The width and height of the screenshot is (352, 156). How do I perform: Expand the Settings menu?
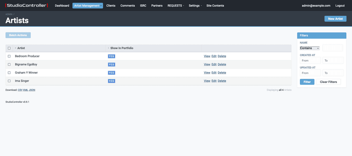(x=195, y=6)
